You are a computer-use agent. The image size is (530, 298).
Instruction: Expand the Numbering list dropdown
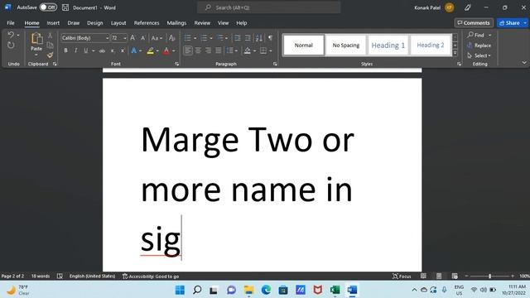pyautogui.click(x=211, y=38)
